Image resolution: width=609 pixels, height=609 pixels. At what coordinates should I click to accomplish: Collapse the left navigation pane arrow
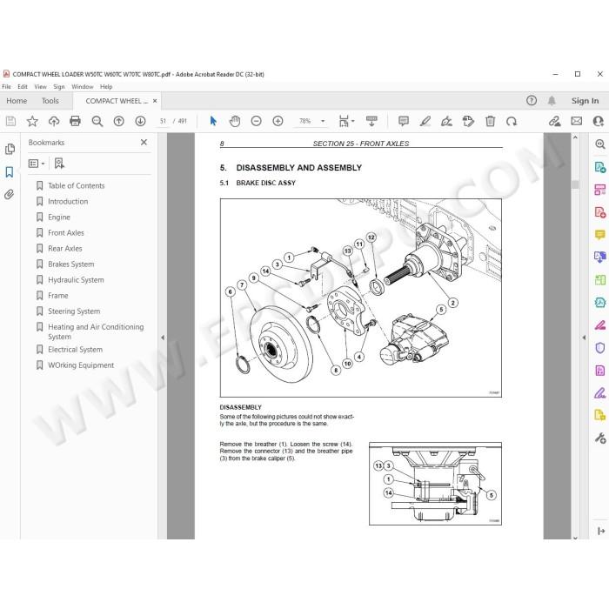point(163,338)
